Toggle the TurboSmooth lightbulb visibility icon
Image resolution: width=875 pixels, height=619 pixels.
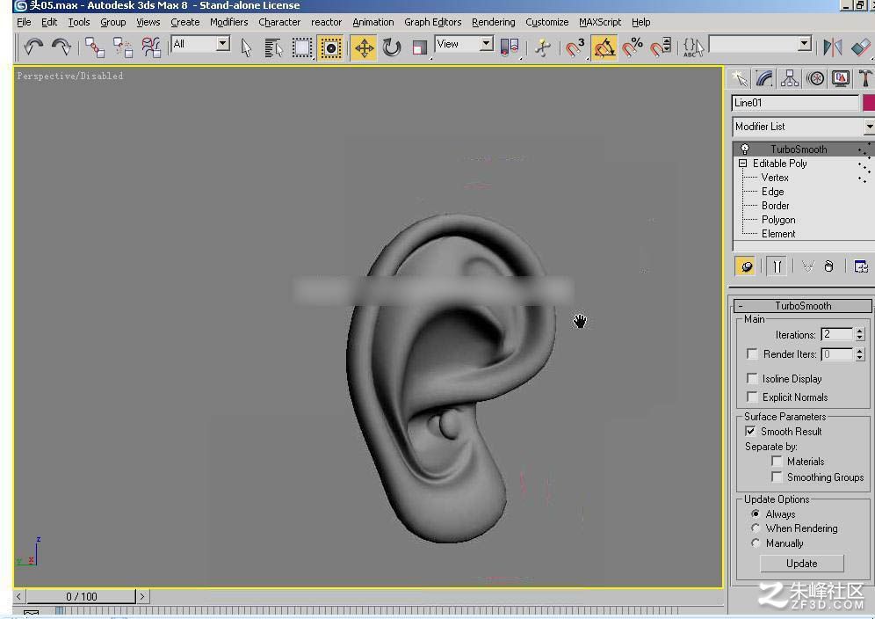[x=744, y=149]
